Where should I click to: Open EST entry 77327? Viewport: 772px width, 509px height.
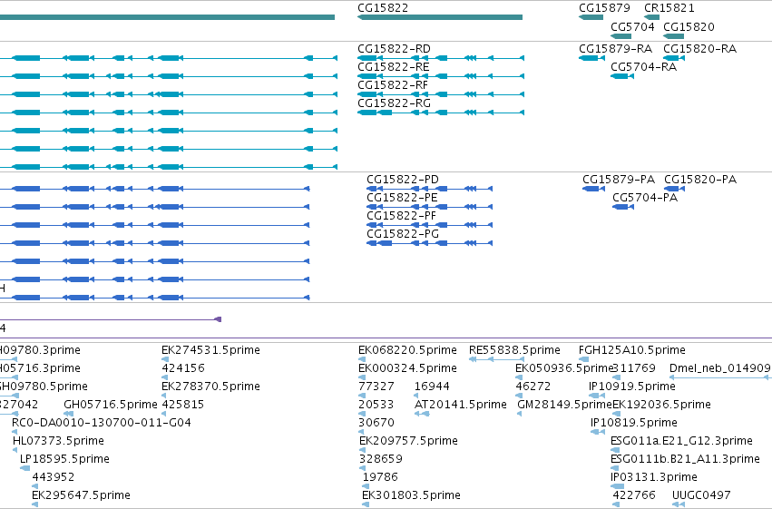pyautogui.click(x=376, y=387)
